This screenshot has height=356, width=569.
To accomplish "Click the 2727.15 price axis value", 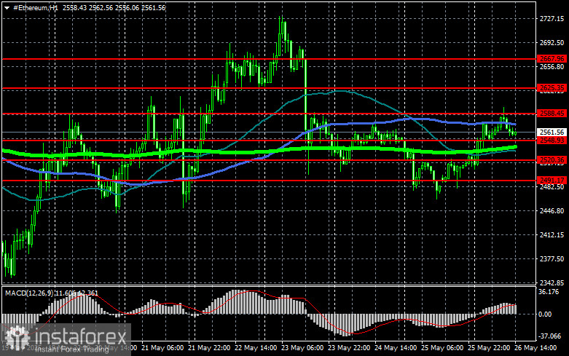I will [552, 18].
